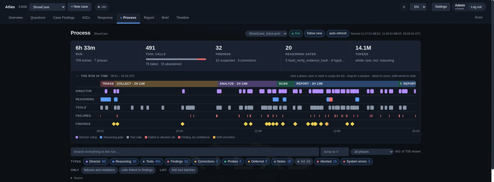The height and width of the screenshot is (182, 494).
Task: Click the 641 of 709 shown count
Action: tap(408, 151)
